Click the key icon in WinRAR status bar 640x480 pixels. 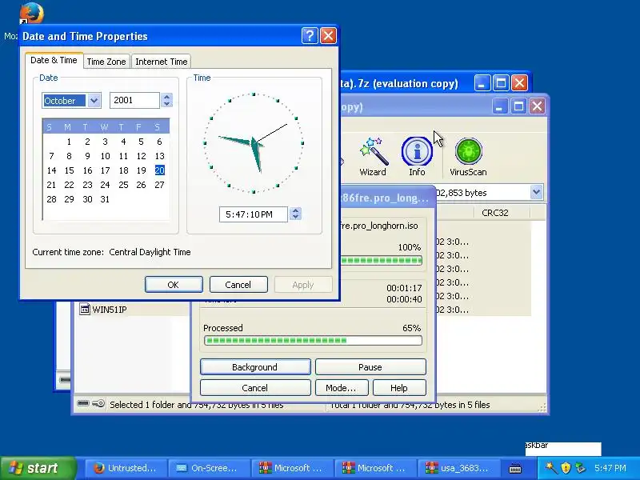(x=98, y=404)
